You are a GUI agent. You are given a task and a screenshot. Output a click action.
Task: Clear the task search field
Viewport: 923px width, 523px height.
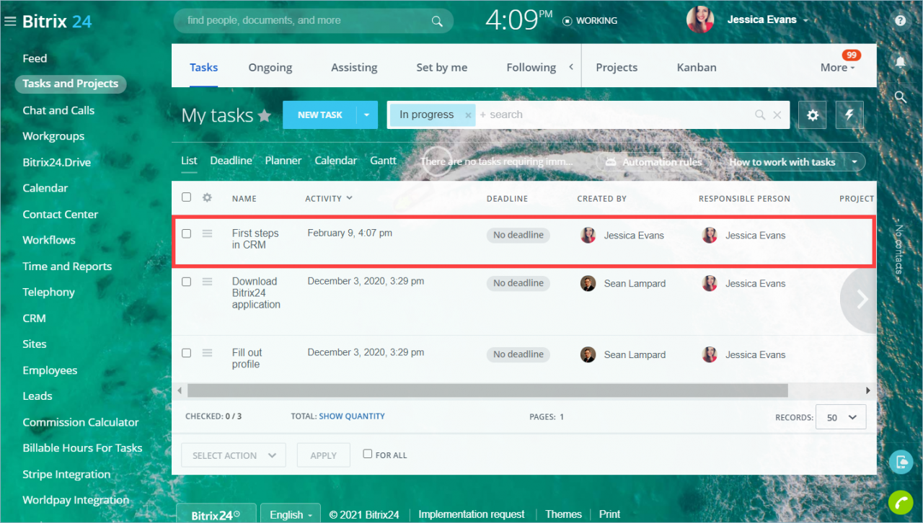click(x=777, y=115)
